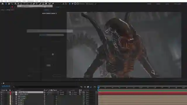Click the 3D scale gizmo icon

[x=75, y=4]
